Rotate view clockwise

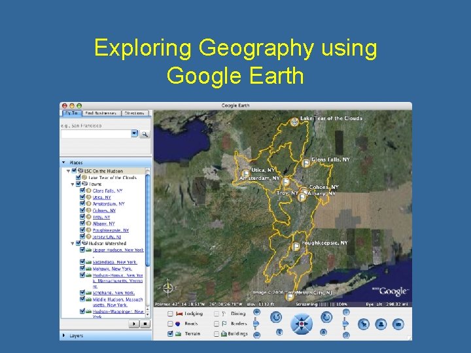[x=326, y=317]
